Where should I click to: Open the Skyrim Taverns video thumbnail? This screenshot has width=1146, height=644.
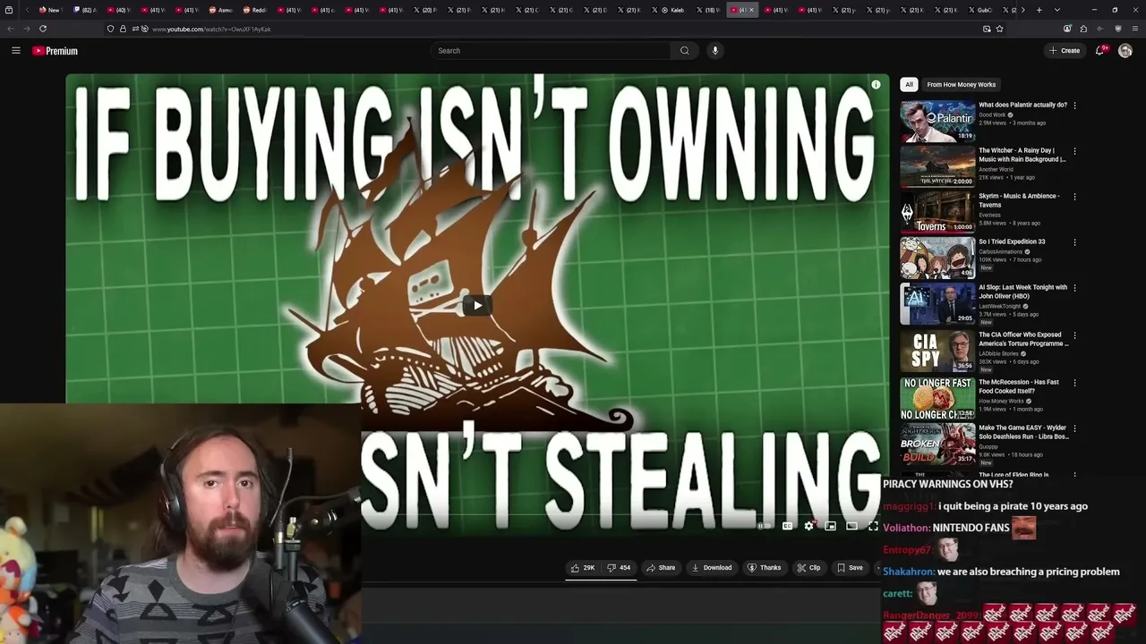pos(937,213)
